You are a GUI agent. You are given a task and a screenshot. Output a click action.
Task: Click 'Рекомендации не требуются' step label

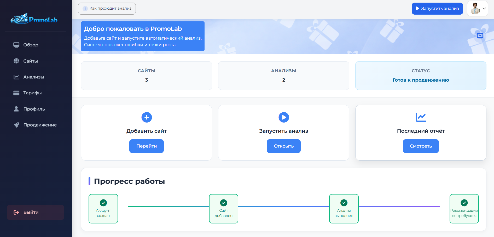(x=464, y=213)
